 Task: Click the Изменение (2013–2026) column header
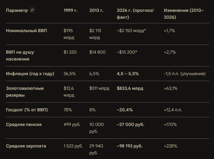pos(184,14)
